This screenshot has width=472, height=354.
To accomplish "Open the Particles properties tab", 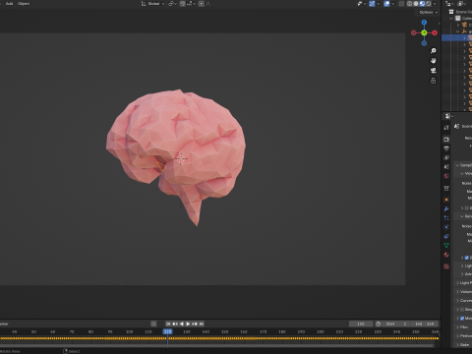I will [x=446, y=218].
